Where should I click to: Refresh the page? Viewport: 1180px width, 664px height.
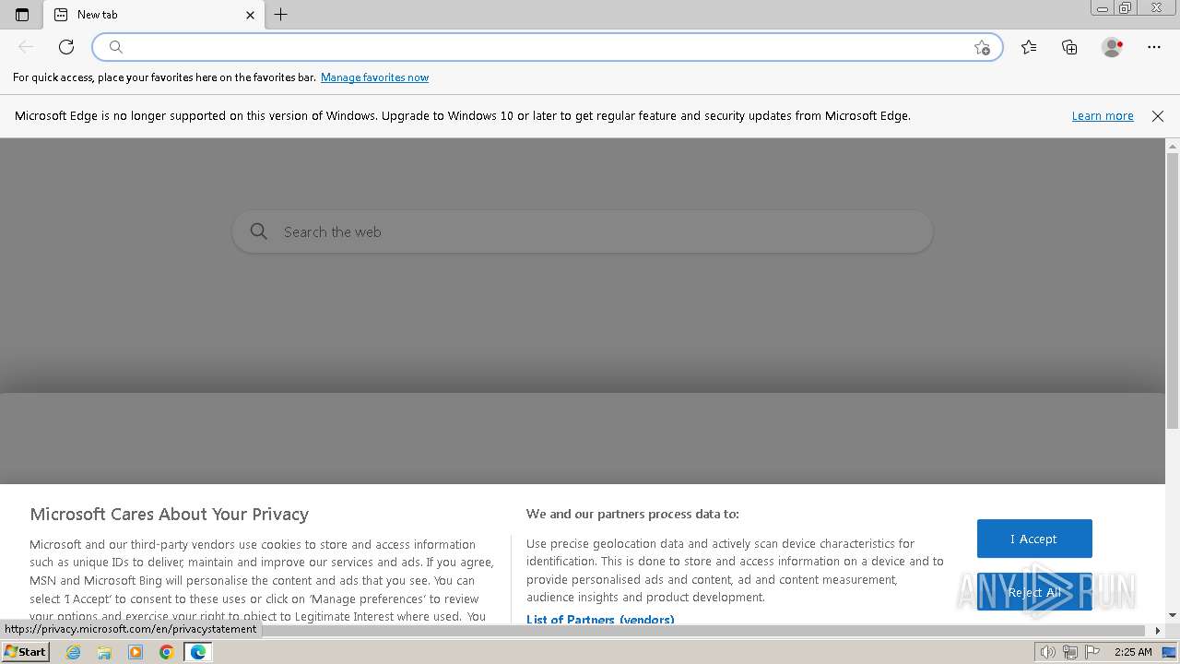point(66,47)
